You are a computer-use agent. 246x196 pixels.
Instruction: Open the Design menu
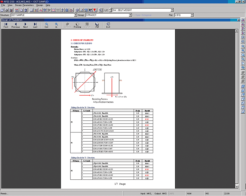40,5
